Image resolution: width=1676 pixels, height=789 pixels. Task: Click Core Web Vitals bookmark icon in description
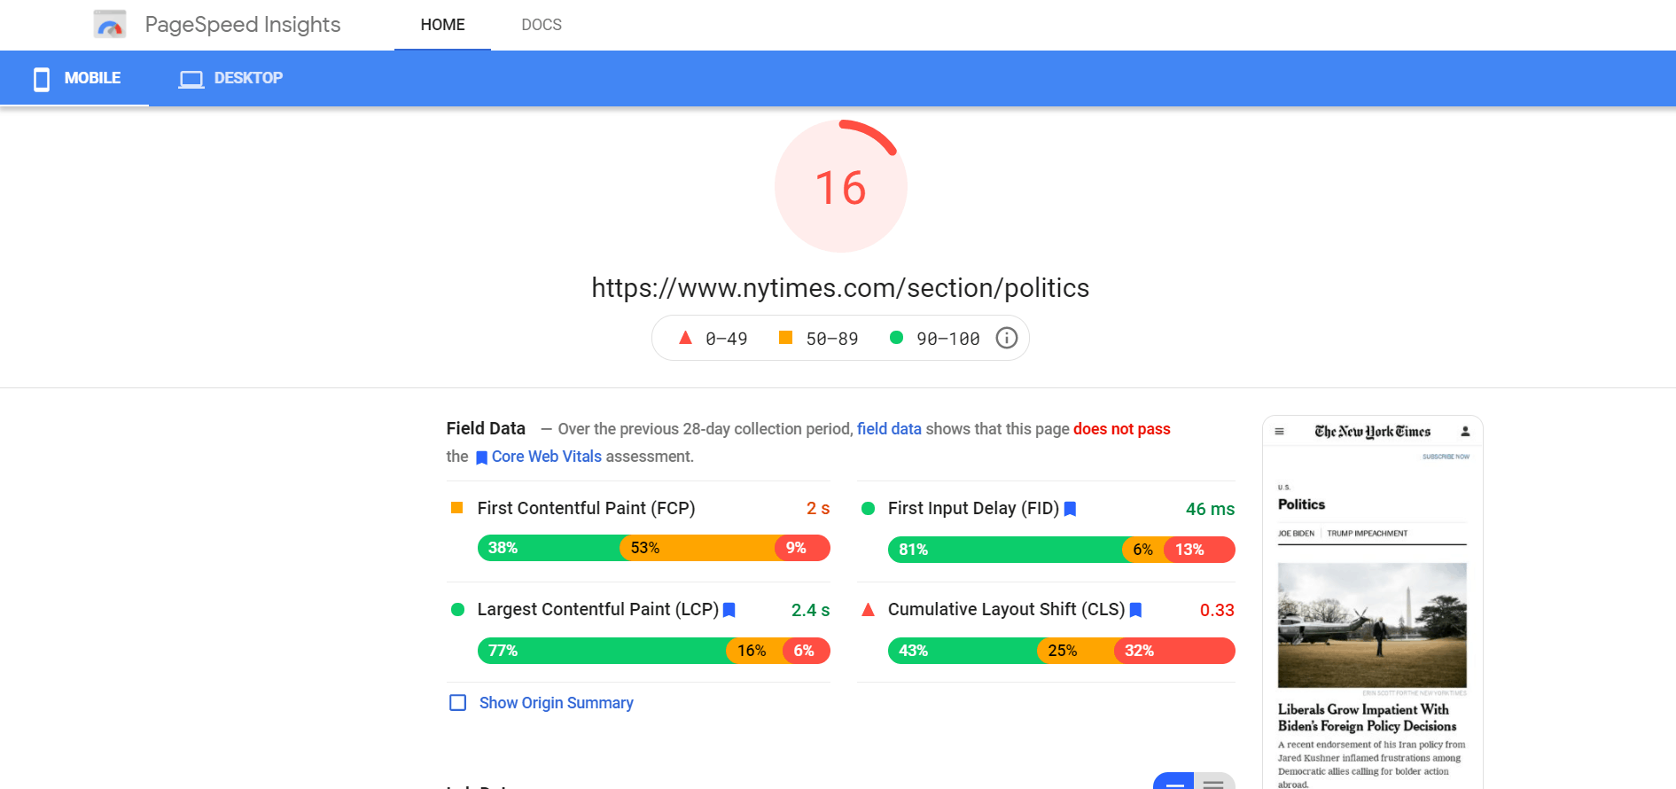click(x=481, y=457)
